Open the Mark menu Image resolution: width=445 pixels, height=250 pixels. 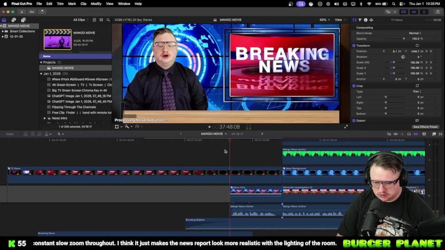click(x=72, y=4)
